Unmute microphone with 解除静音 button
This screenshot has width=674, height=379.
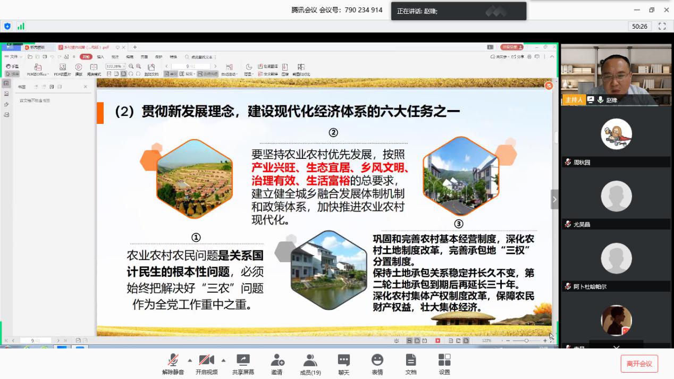pos(173,364)
